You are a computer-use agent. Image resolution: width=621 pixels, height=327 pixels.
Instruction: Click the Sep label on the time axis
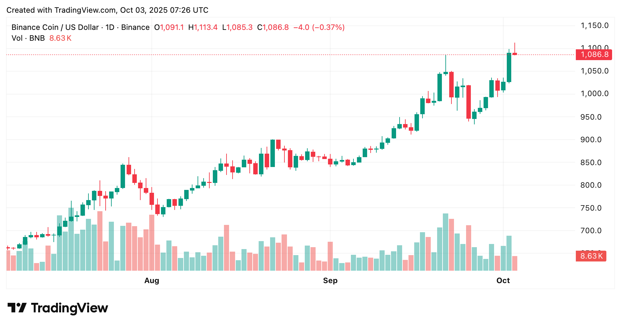pos(330,281)
